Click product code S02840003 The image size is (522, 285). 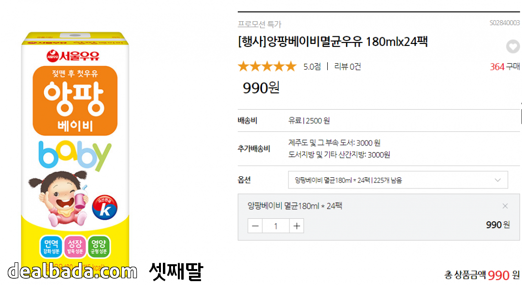505,23
